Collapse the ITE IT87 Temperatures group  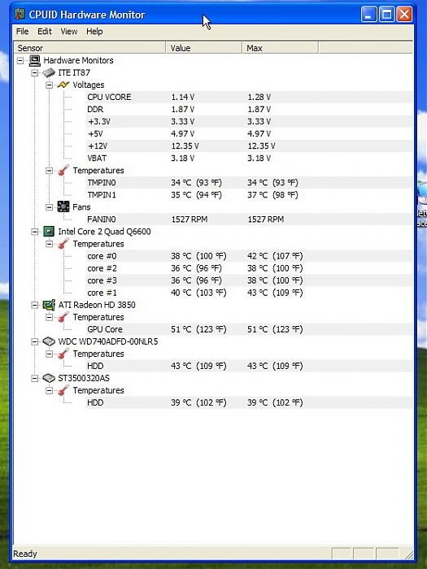(x=50, y=171)
